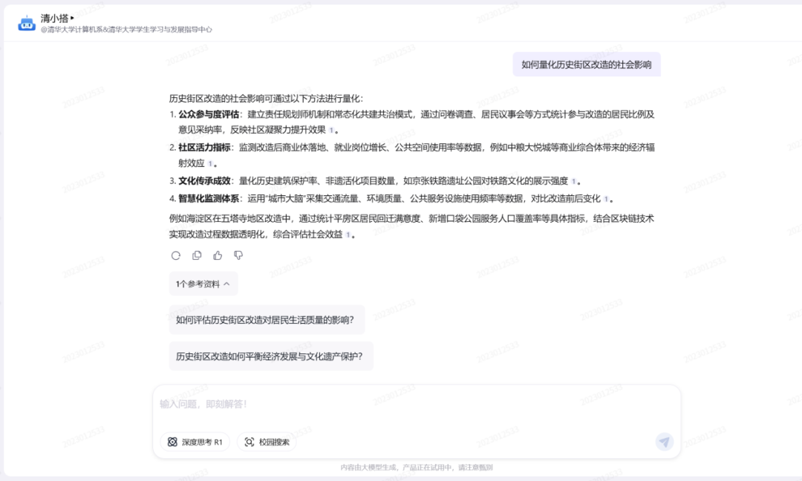Dislike the response with the thumbs-down icon
This screenshot has width=802, height=481.
pyautogui.click(x=238, y=255)
